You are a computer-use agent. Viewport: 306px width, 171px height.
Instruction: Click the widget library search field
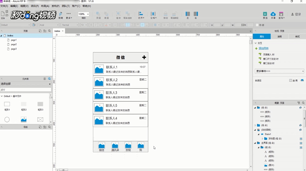pos(26,89)
